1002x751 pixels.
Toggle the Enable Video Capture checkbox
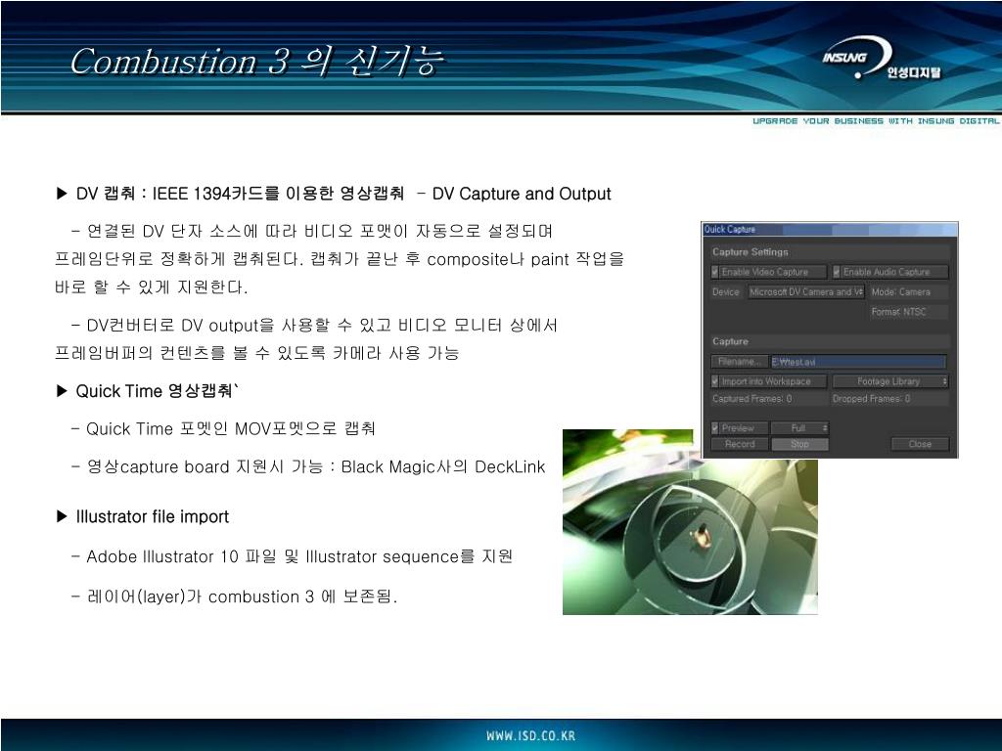(x=715, y=272)
